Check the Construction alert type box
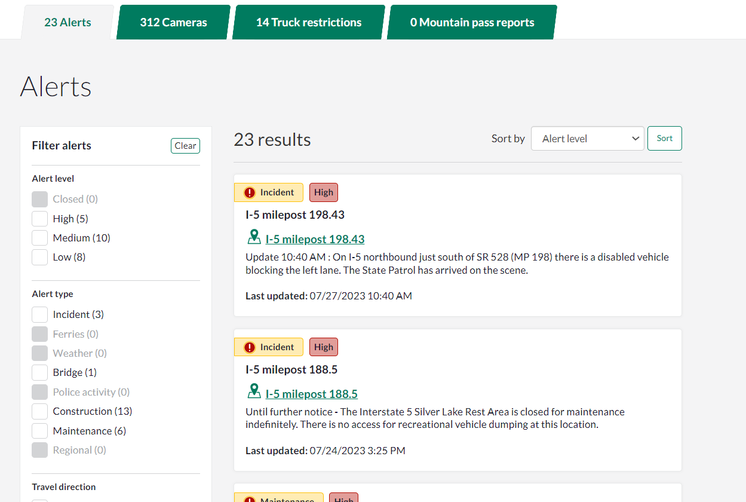The width and height of the screenshot is (746, 502). [40, 412]
